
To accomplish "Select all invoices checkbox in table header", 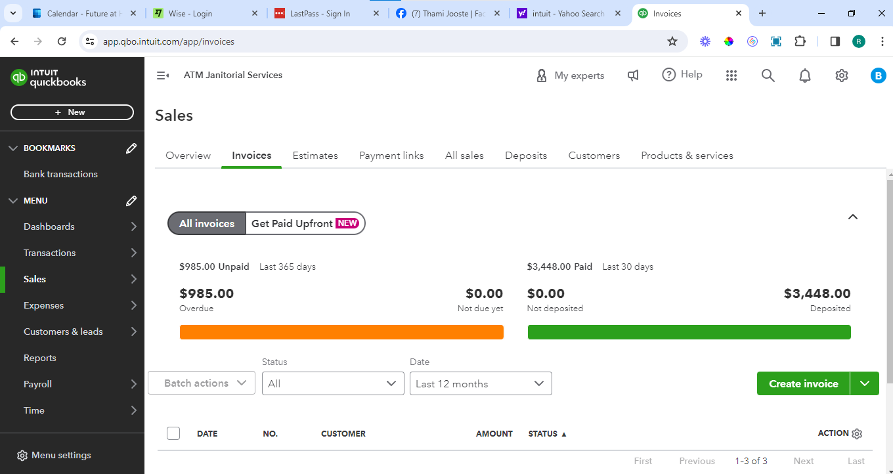I will pos(173,433).
